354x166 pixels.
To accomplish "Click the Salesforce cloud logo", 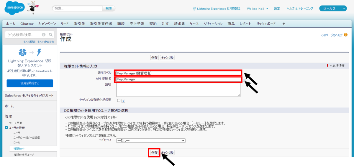I will [15, 9].
